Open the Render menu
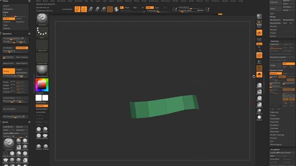Screen dimensions: 296x166 pyautogui.click(x=175, y=1)
